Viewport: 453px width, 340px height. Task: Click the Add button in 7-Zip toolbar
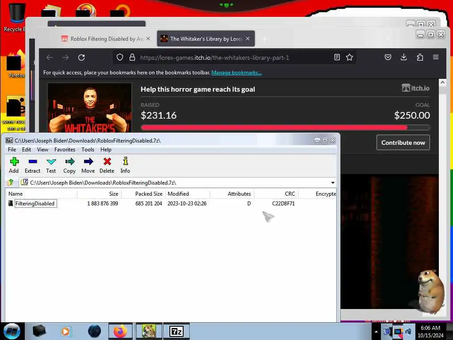pyautogui.click(x=14, y=166)
